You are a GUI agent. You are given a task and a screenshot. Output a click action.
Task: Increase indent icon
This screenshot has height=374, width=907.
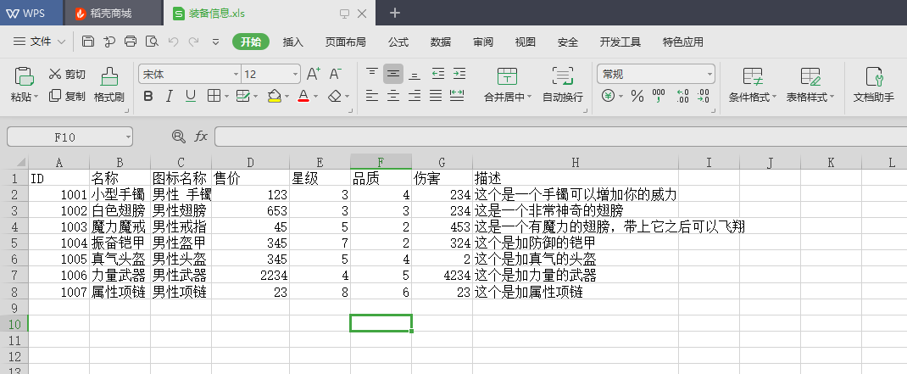pos(459,74)
